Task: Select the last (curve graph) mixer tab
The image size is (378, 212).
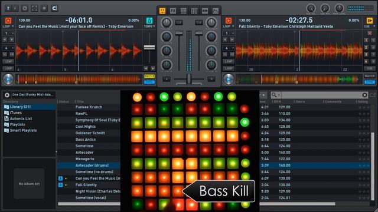Action: [215, 11]
